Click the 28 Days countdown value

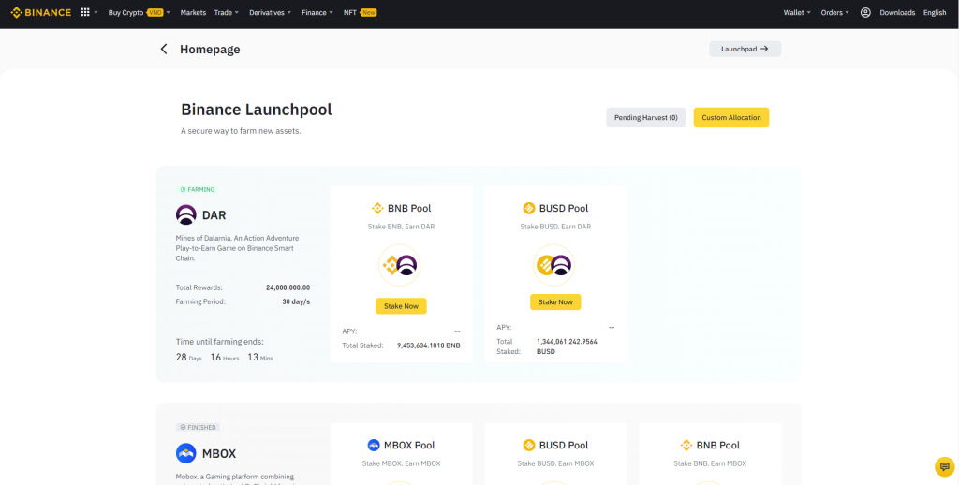(x=188, y=357)
